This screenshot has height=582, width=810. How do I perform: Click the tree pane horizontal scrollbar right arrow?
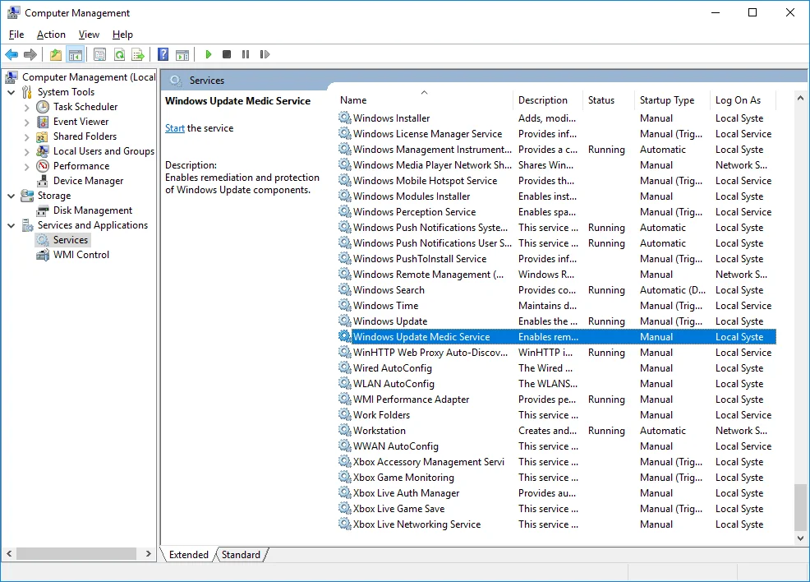[148, 553]
